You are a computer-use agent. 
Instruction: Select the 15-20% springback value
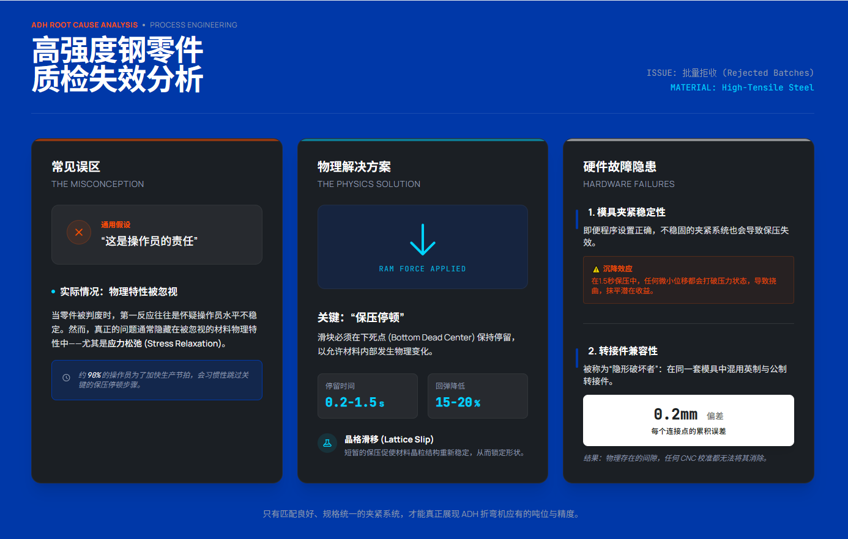(x=458, y=402)
